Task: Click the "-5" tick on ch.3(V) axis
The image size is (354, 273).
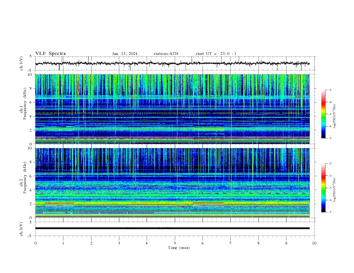Action: pyautogui.click(x=30, y=236)
